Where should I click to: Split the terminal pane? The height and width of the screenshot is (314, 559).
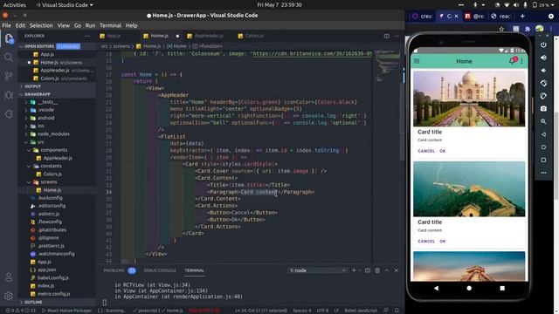coord(368,270)
